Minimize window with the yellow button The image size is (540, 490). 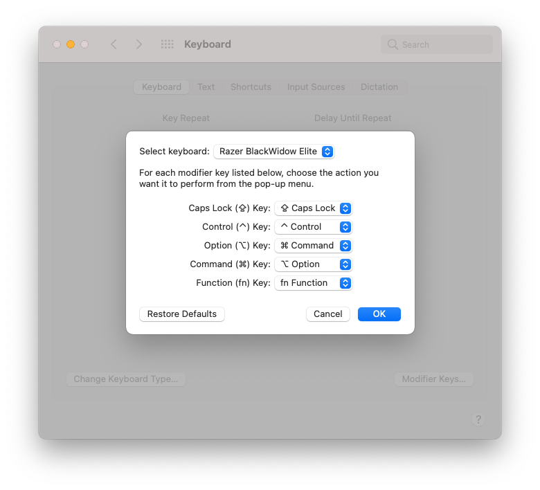tap(71, 44)
